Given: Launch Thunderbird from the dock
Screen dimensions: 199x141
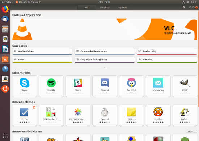Looking at the screenshot, I should coord(5,19).
